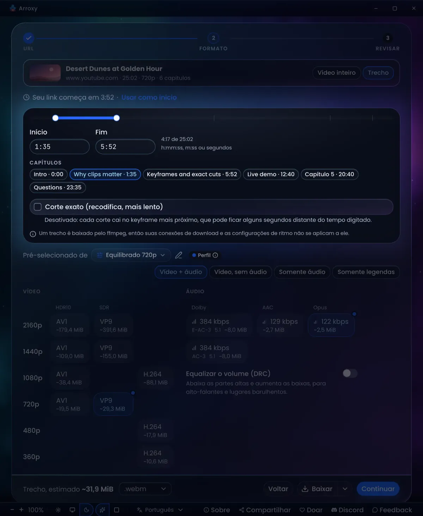This screenshot has width=423, height=516.
Task: Open the .webm container format dropdown
Action: click(x=145, y=489)
